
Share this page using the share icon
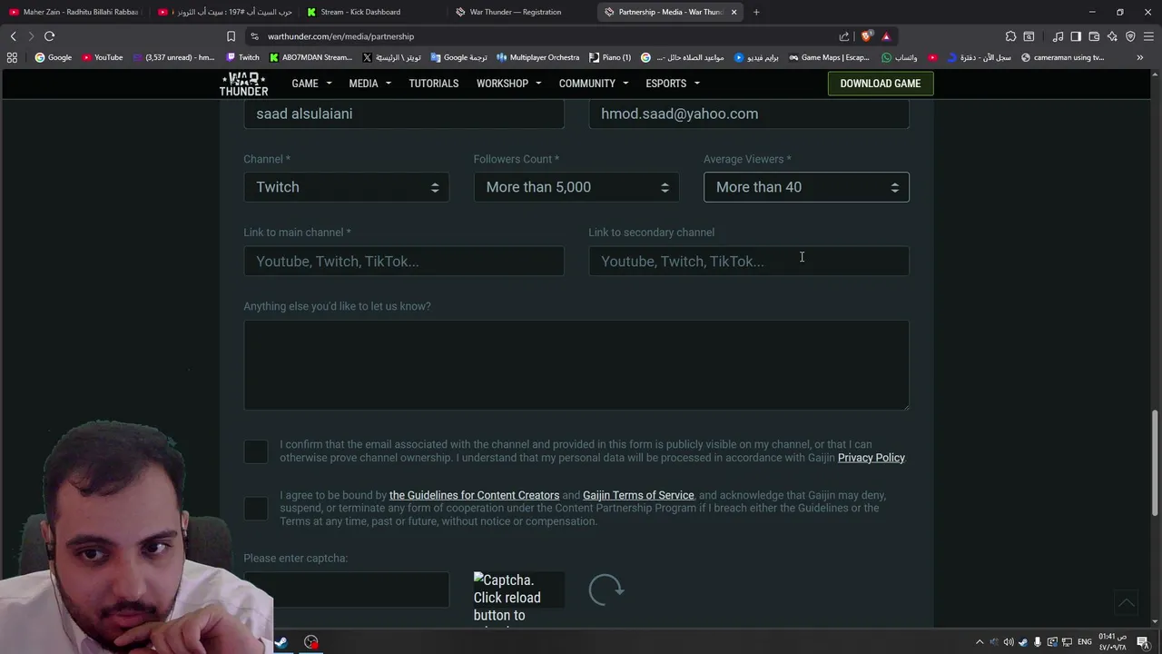point(844,36)
